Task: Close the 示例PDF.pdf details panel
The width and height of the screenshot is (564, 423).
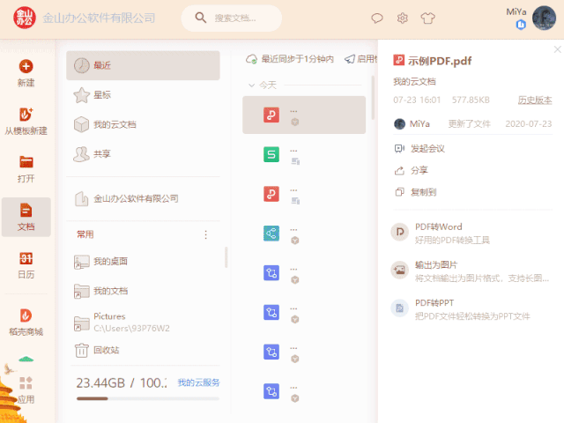Action: point(557,49)
